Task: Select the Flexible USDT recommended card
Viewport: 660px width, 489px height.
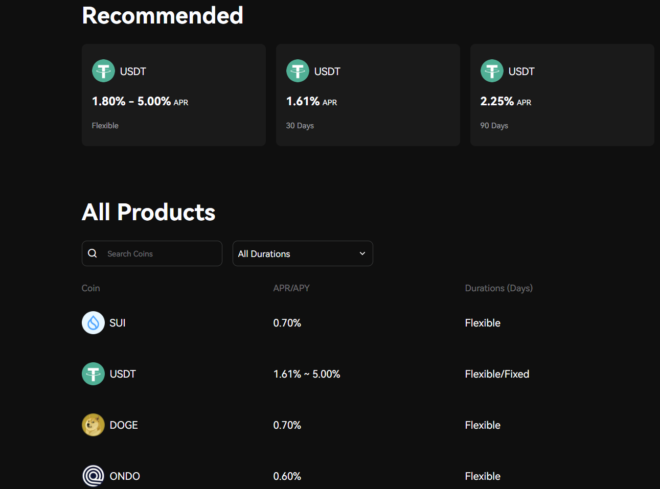Action: point(173,95)
